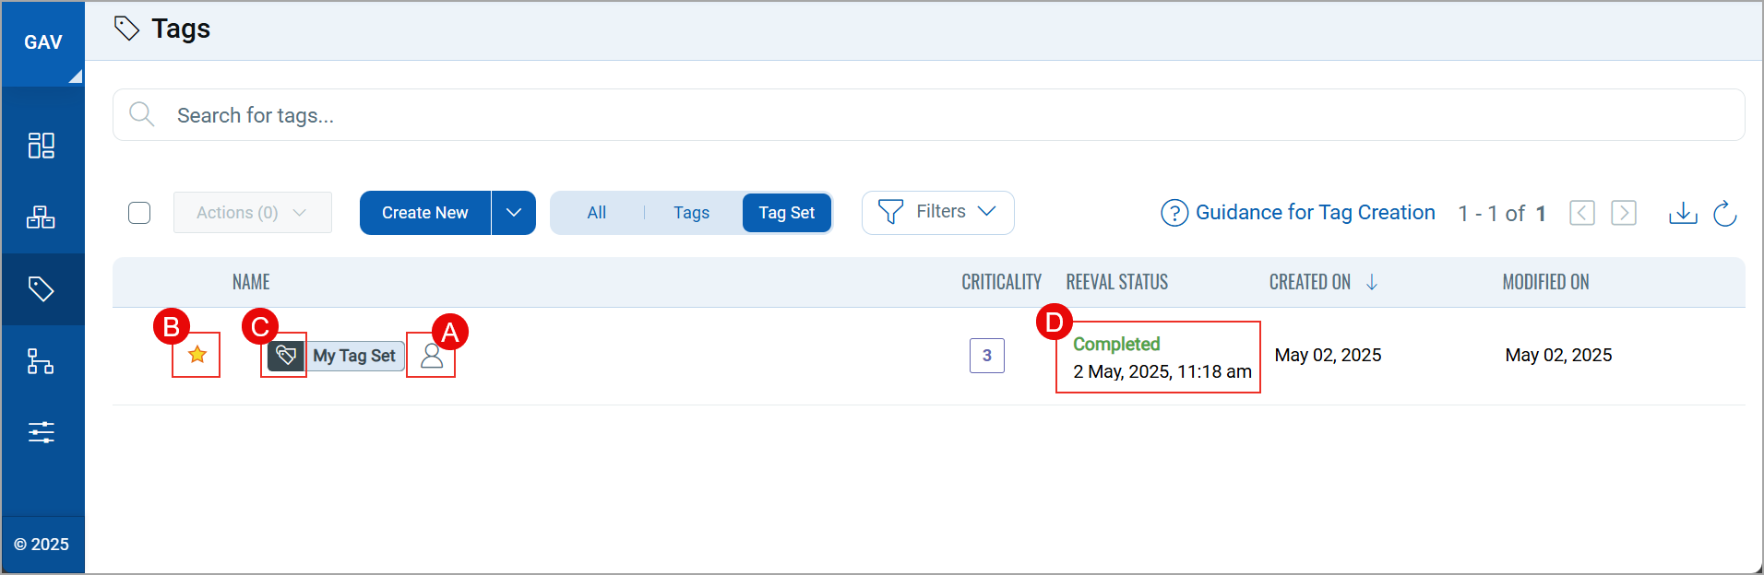Click the Completed reeval status text
Viewport: 1764px width, 575px height.
click(x=1116, y=344)
